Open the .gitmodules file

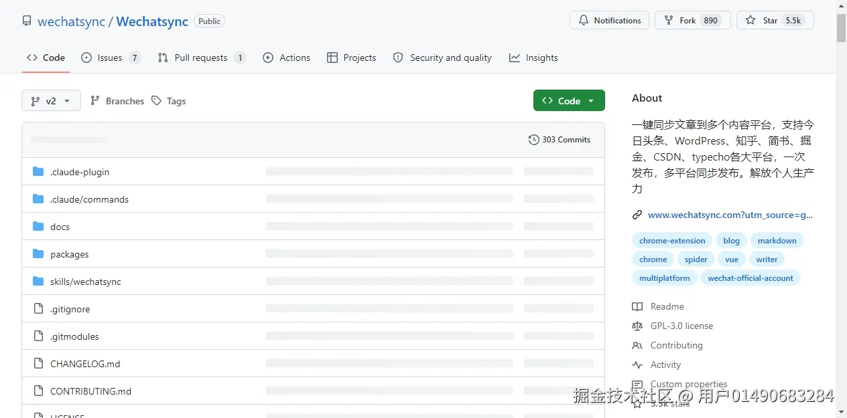coord(74,336)
